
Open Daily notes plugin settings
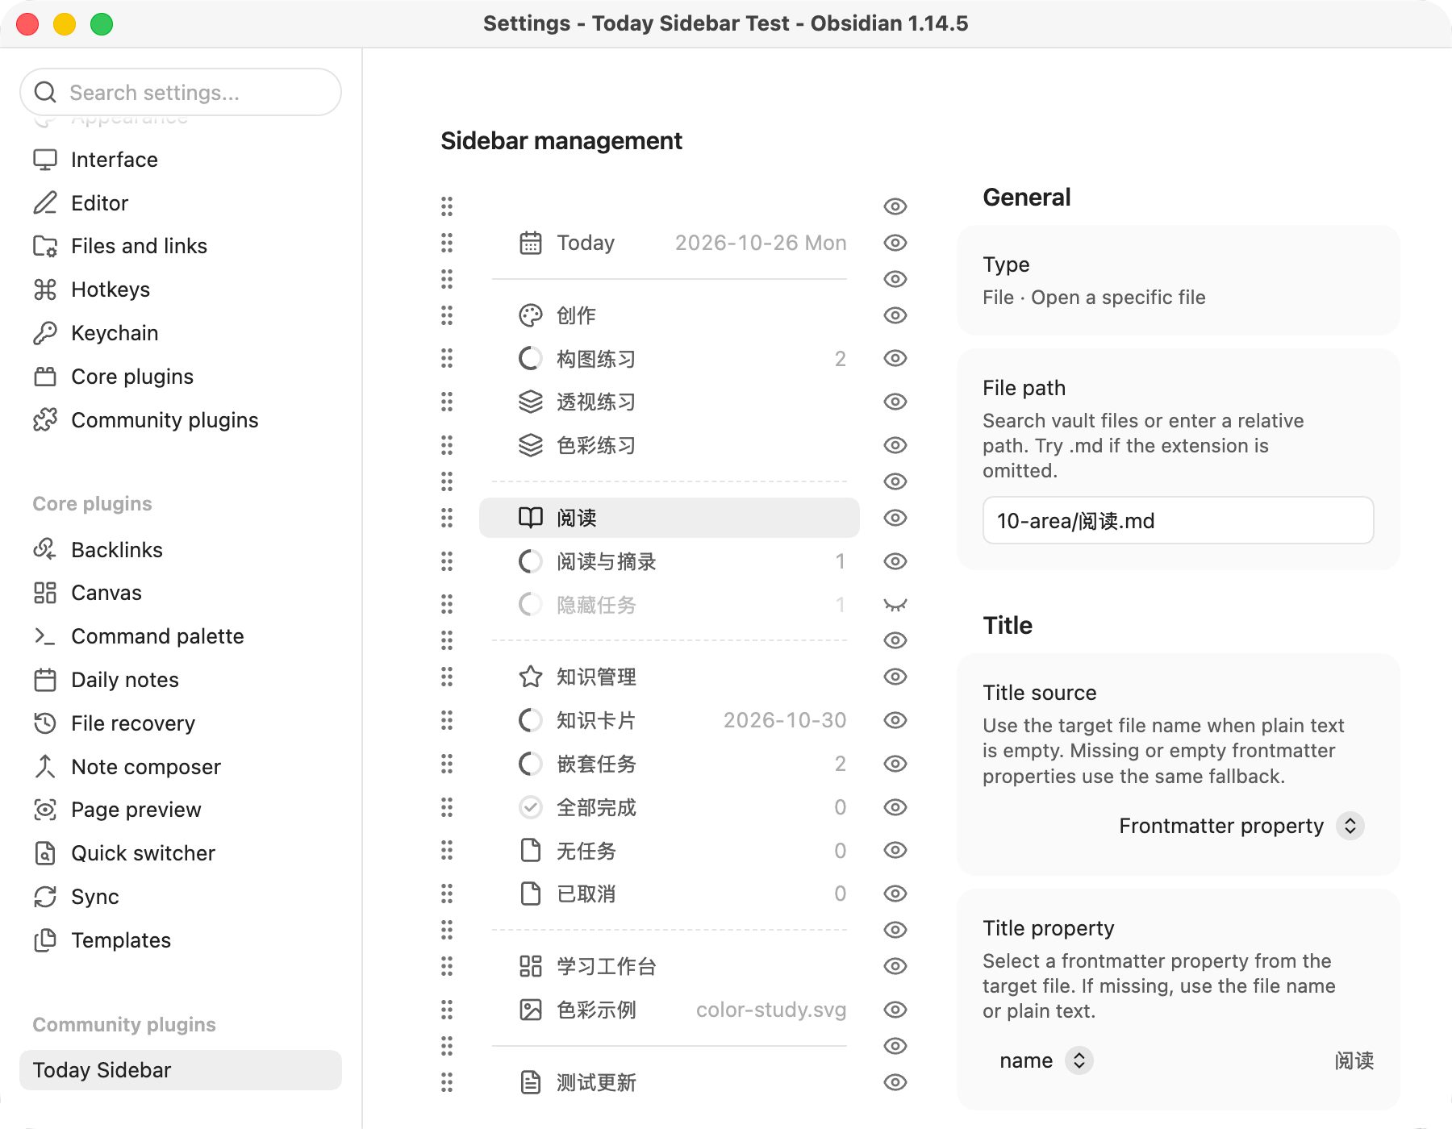(x=181, y=680)
